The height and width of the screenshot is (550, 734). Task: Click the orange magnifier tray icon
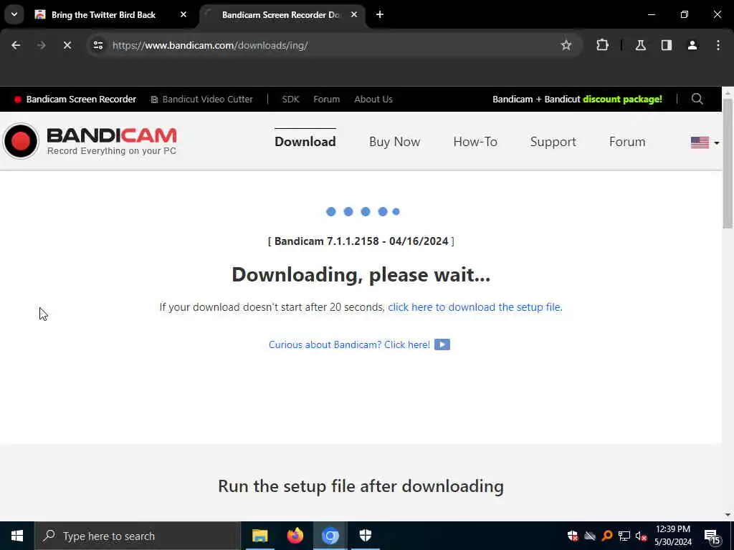click(x=607, y=536)
